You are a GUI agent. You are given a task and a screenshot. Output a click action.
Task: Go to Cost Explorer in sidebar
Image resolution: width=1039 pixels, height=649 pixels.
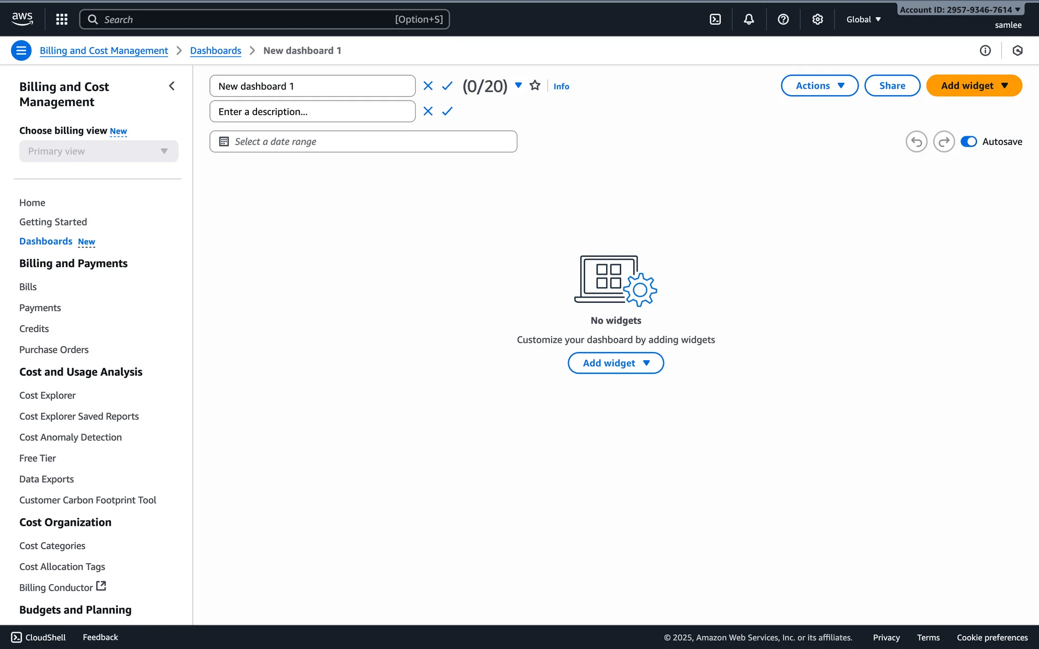tap(48, 395)
